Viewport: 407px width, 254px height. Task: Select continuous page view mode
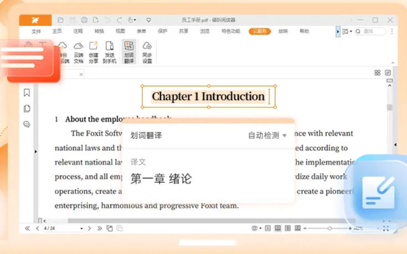point(278,229)
